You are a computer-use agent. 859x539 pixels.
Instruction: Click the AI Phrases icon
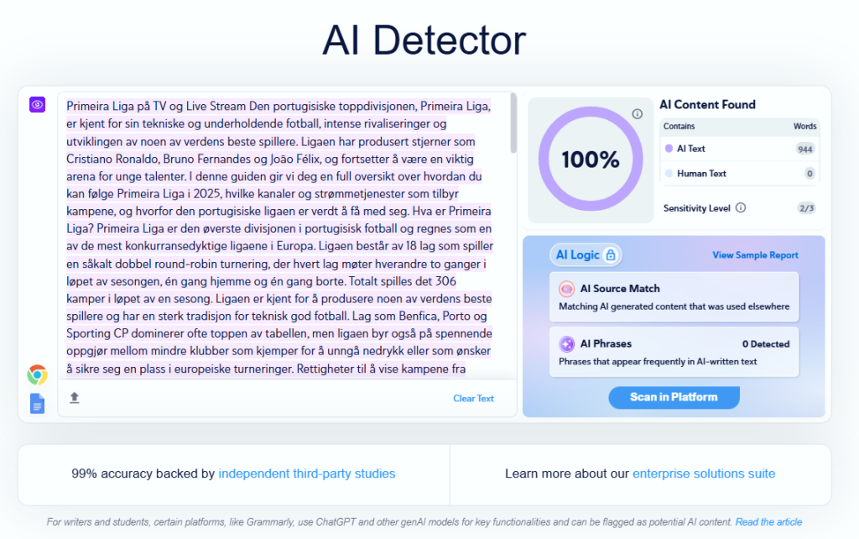coord(567,344)
